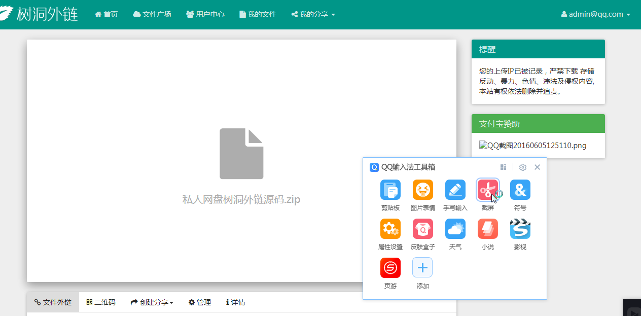Switch to the 二维码 QR code tab
Viewport: 641px width, 316px height.
(x=101, y=302)
